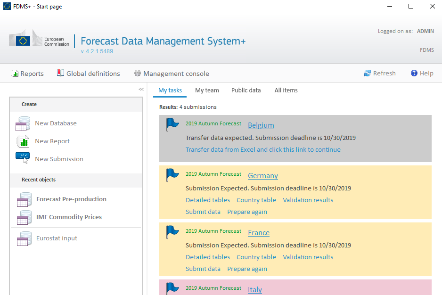
Task: Open Global definitions
Action: click(x=89, y=74)
